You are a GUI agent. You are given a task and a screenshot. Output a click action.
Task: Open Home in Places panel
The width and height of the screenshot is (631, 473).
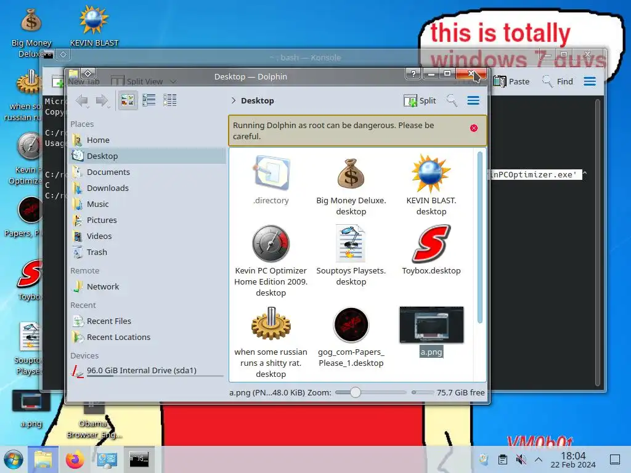[147, 140]
